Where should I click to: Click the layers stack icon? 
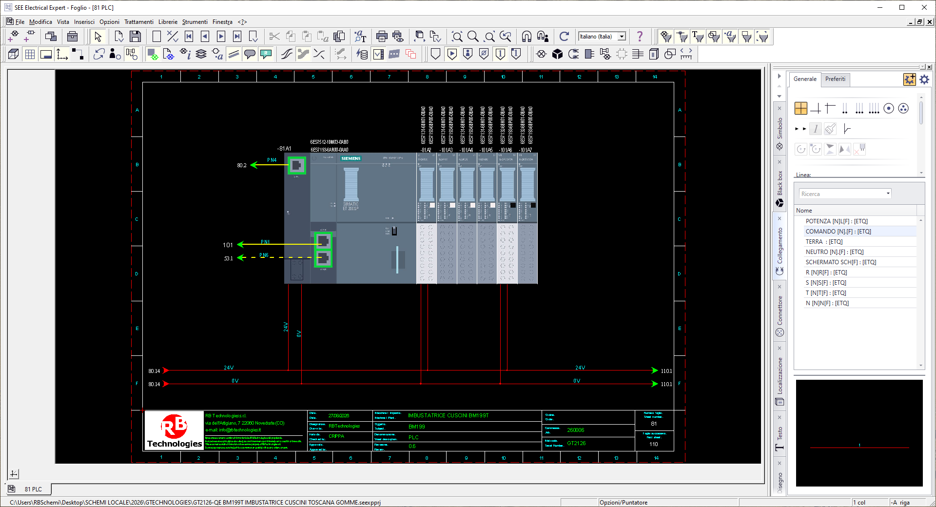tap(201, 54)
